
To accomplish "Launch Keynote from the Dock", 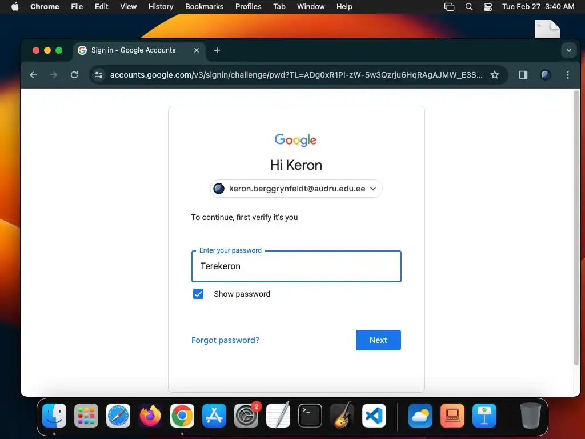I will click(484, 416).
